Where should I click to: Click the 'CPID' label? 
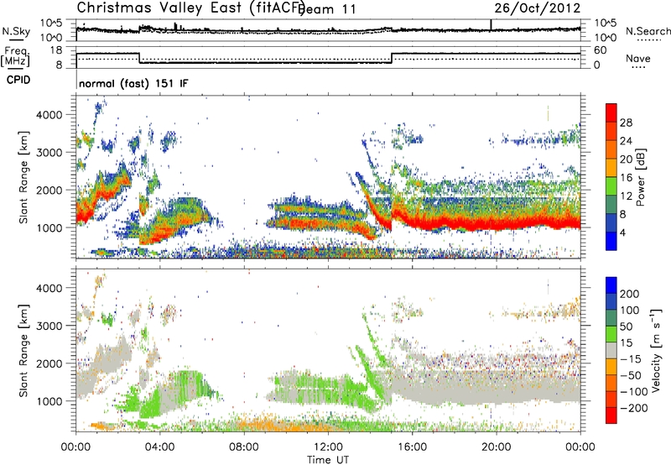(x=18, y=80)
